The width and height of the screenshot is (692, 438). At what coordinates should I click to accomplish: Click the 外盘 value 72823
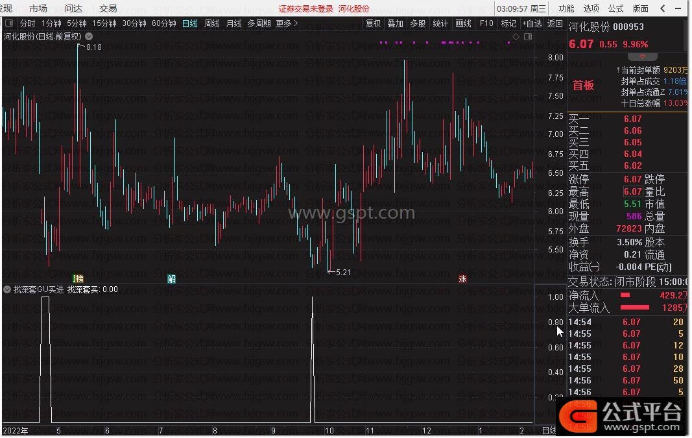click(x=629, y=228)
